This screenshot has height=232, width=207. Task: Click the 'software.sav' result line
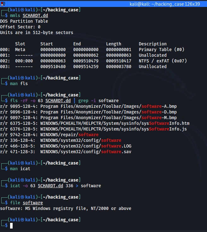[66, 152]
